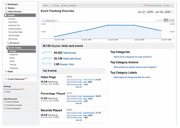180x128 pixels.
Task: Switch graph to monthly view button
Action: click(x=173, y=20)
